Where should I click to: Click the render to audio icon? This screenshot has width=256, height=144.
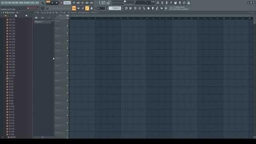[x=180, y=3]
